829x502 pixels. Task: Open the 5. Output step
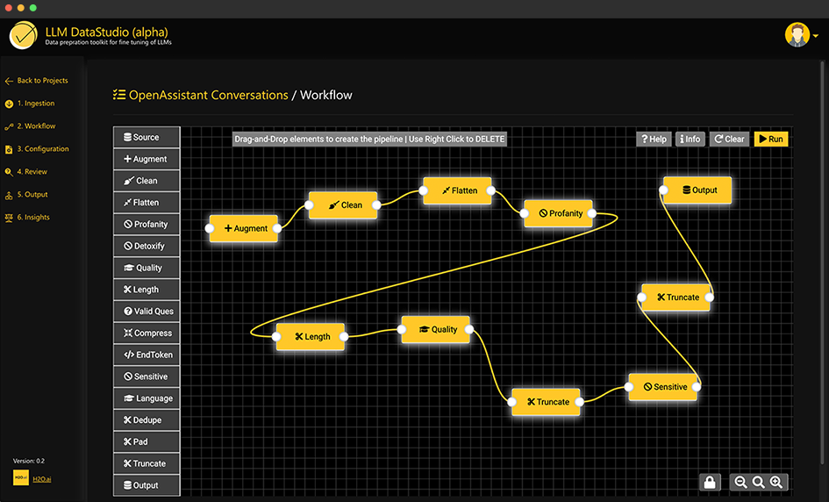(26, 194)
